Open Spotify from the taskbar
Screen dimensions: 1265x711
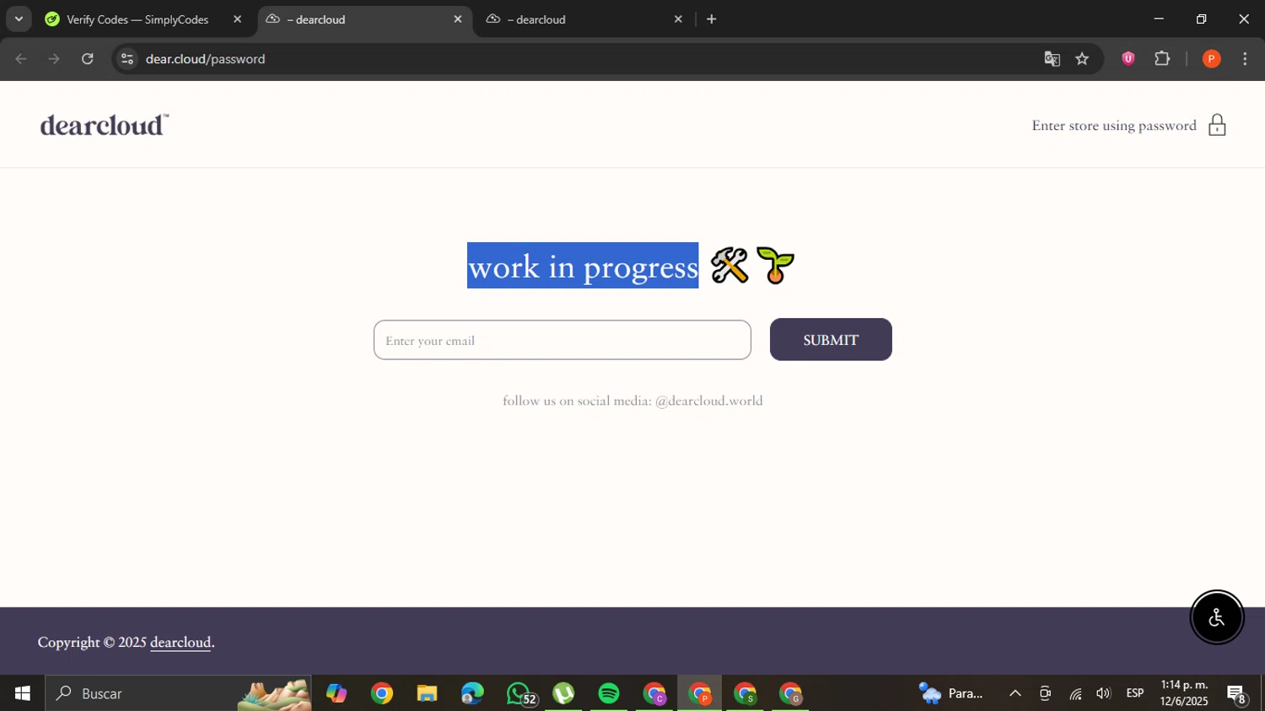(609, 693)
